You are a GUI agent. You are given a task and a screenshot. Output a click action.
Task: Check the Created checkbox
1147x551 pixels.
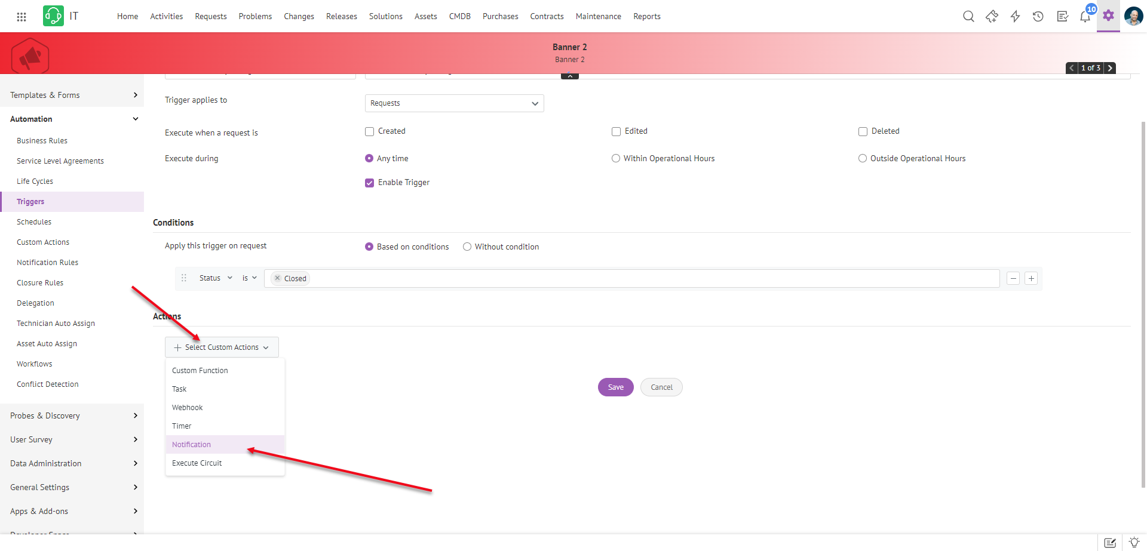370,131
